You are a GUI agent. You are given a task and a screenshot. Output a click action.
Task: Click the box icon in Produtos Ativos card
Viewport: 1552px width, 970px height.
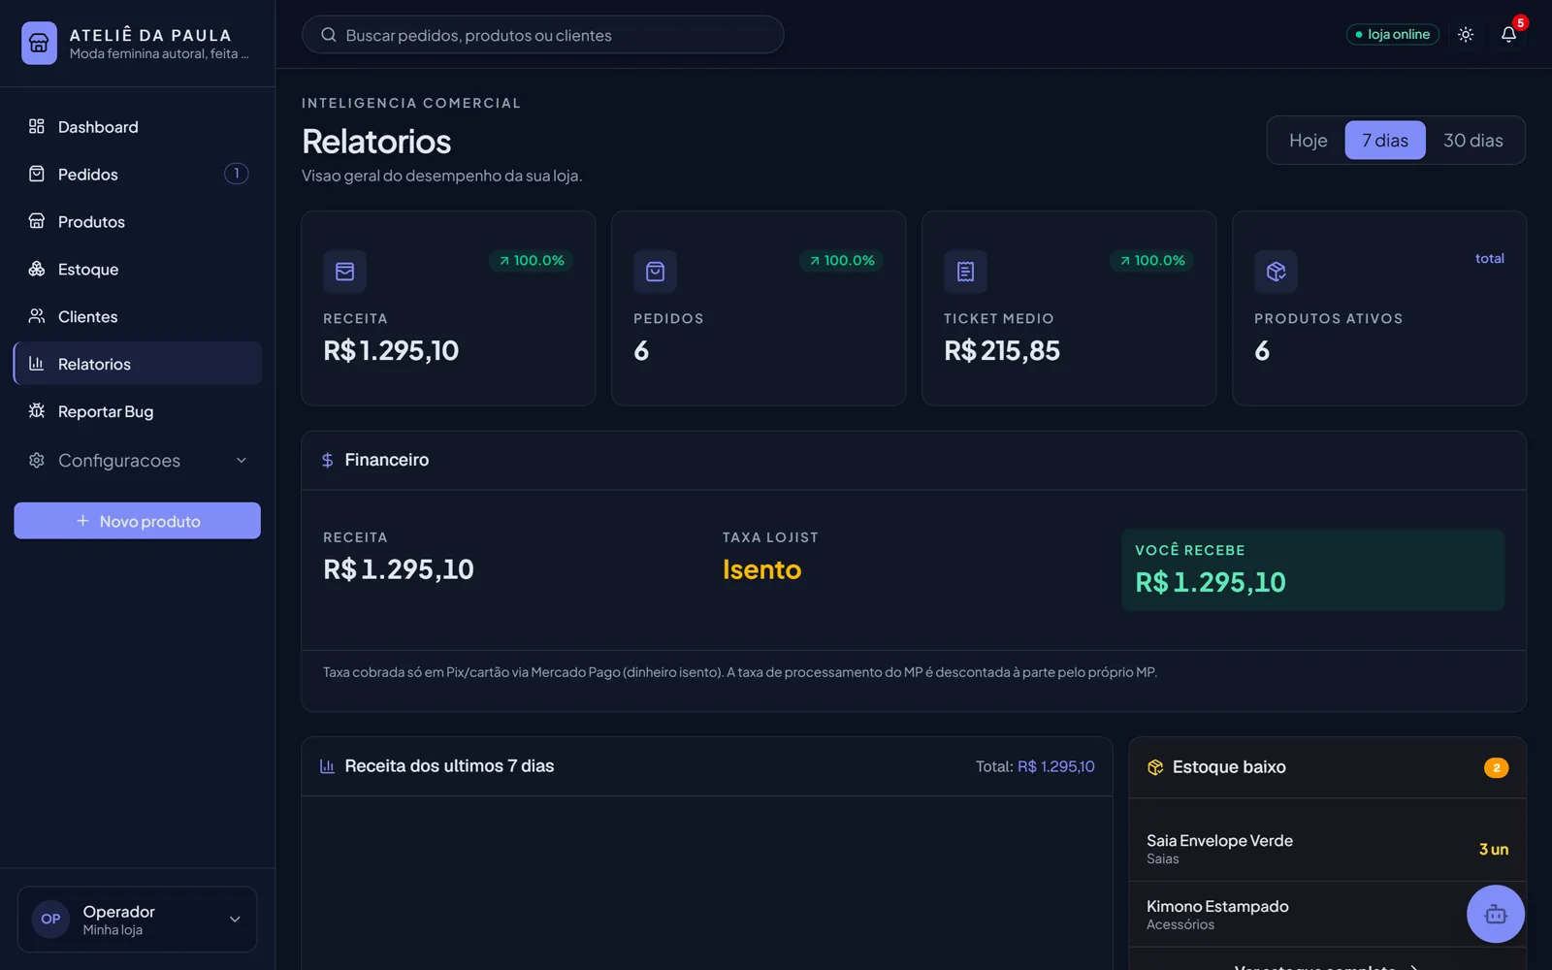(1276, 272)
